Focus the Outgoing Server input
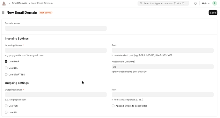Viewport: 220px width, 118px height. pos(56,95)
